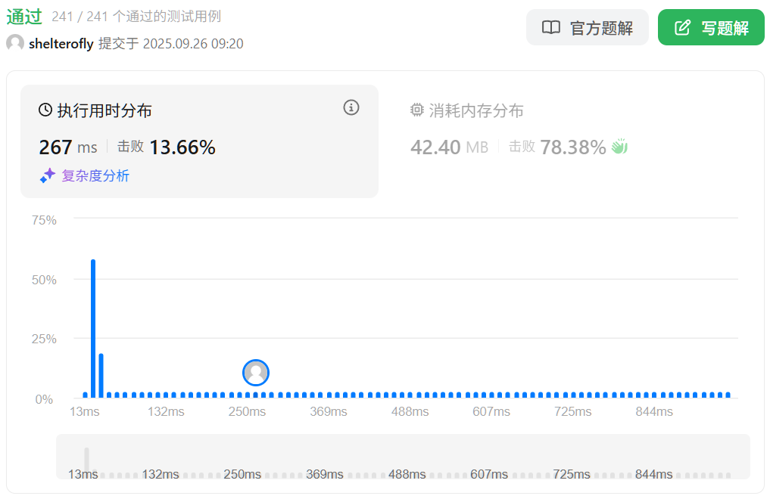Click the green 写题解 button
This screenshot has width=770, height=499.
point(711,27)
